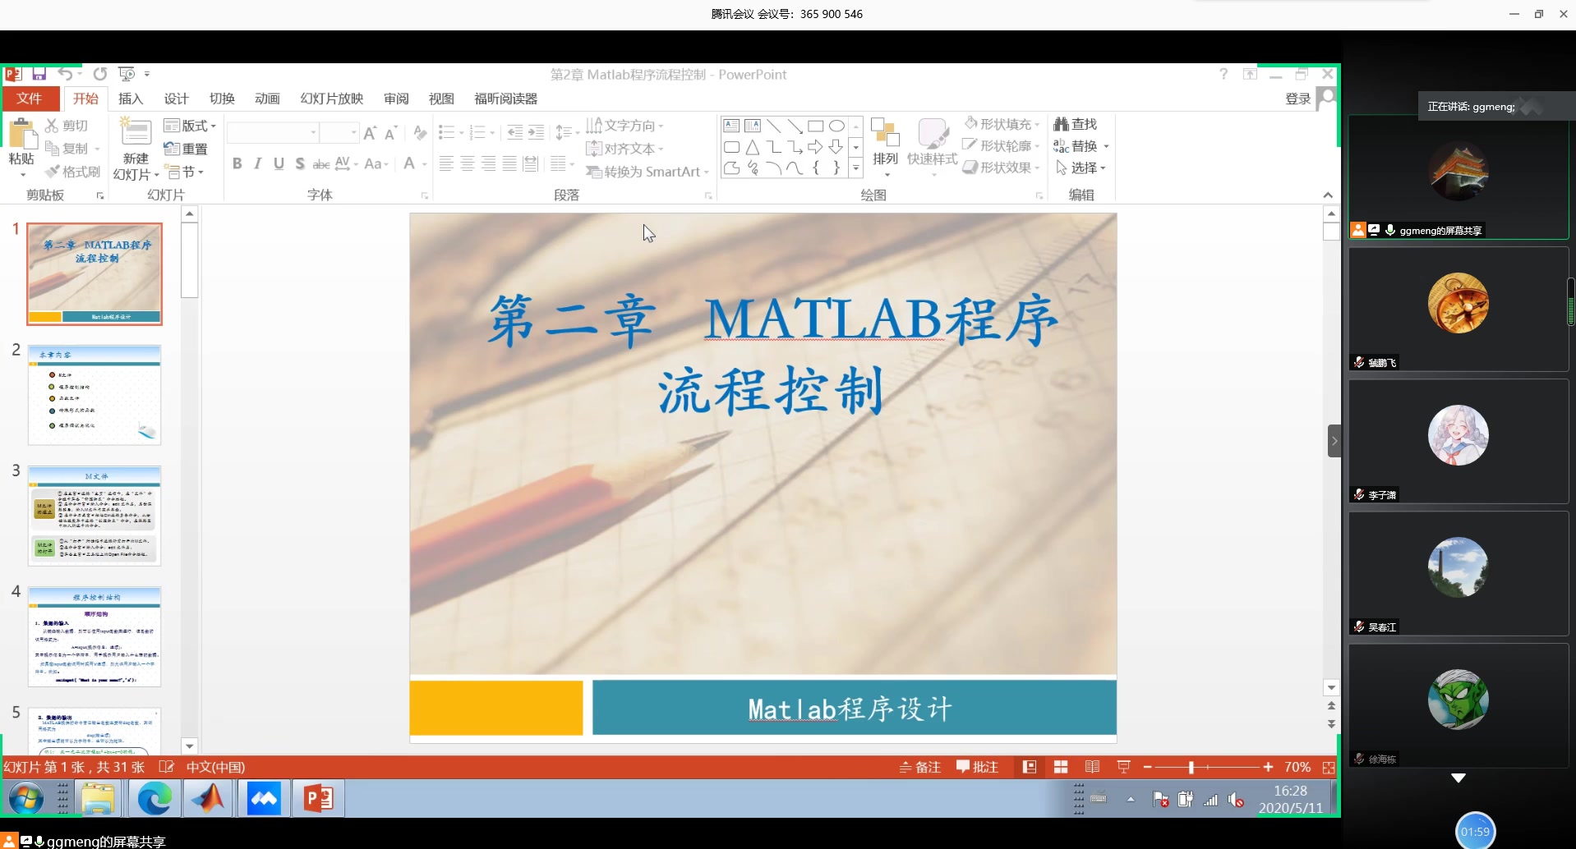Toggle Underline formatting
Viewport: 1576px width, 849px height.
coord(279,163)
